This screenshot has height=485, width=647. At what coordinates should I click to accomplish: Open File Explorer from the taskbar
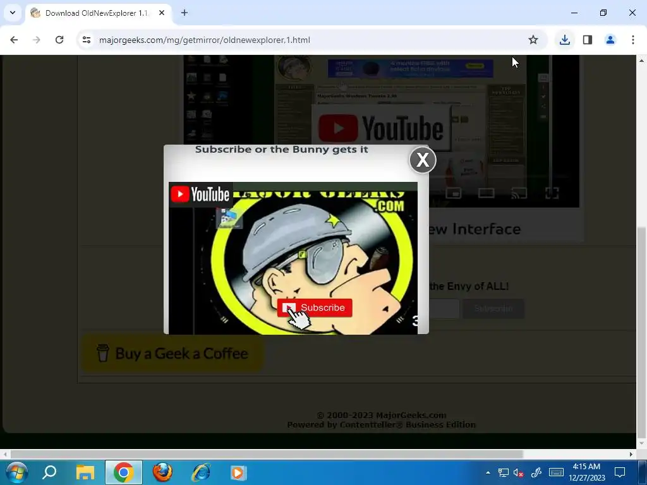(x=85, y=472)
